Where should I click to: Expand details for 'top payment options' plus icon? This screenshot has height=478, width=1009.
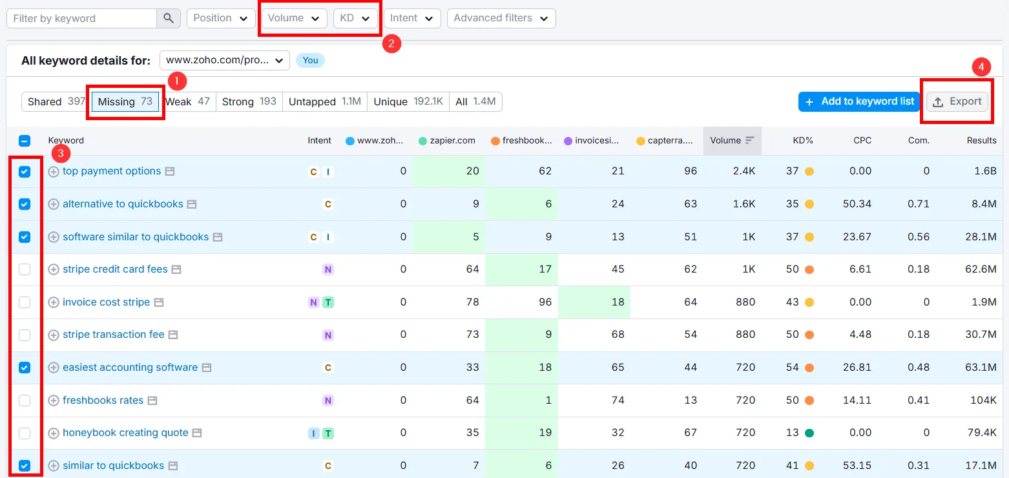pos(54,172)
